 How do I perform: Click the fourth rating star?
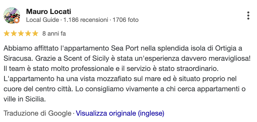28,34
